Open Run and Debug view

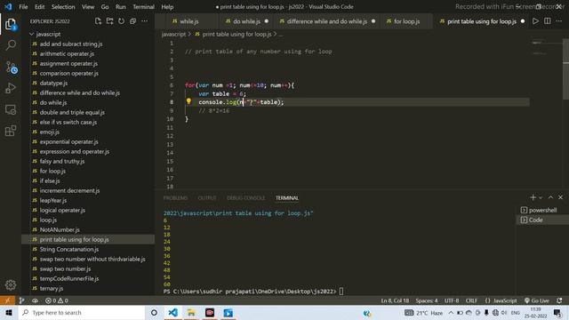click(x=11, y=88)
